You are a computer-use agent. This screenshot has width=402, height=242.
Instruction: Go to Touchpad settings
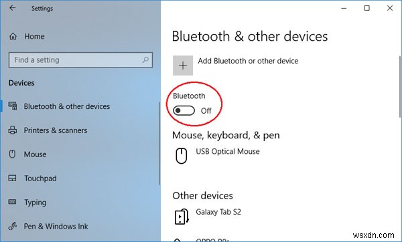[40, 178]
